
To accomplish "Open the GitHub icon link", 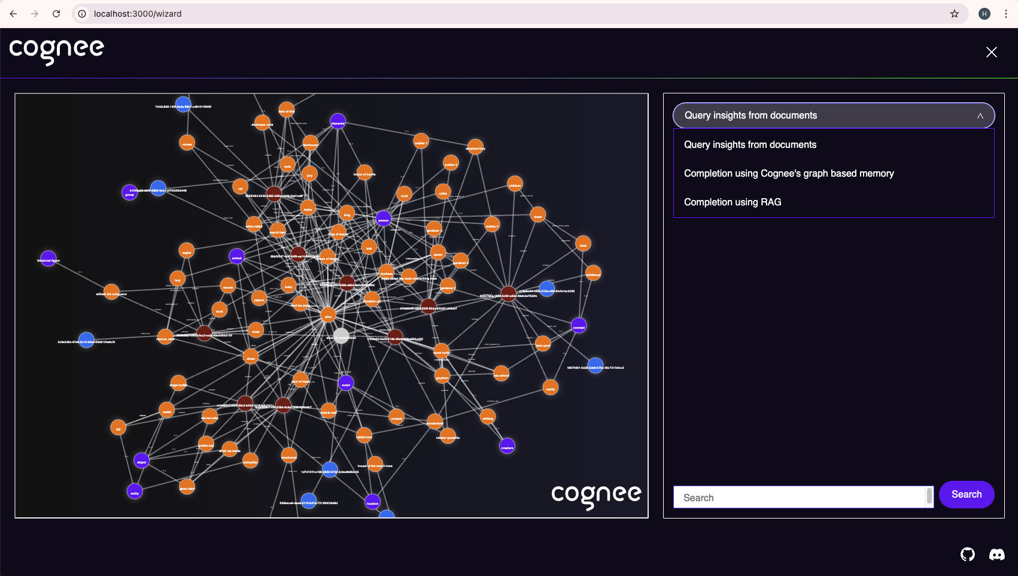I will click(967, 554).
